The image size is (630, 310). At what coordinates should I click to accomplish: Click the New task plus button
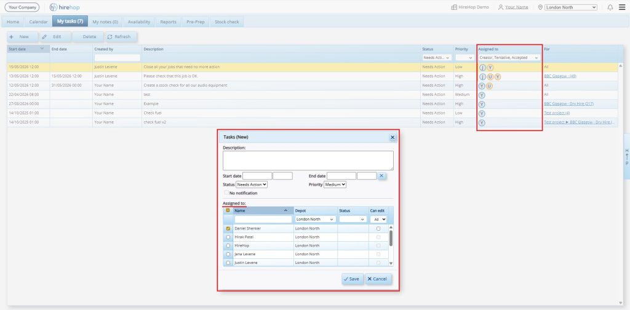tap(23, 36)
